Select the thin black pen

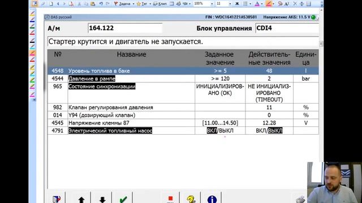[x=32, y=40]
